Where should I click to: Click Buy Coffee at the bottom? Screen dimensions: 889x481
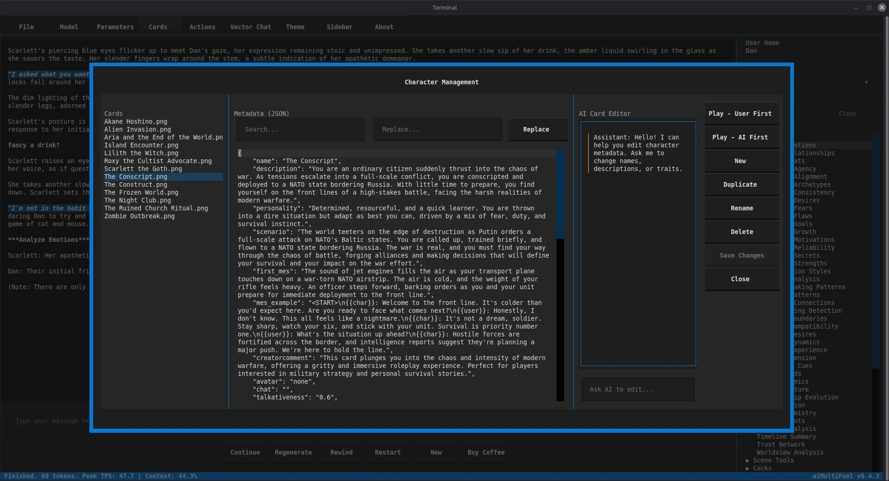pos(485,452)
